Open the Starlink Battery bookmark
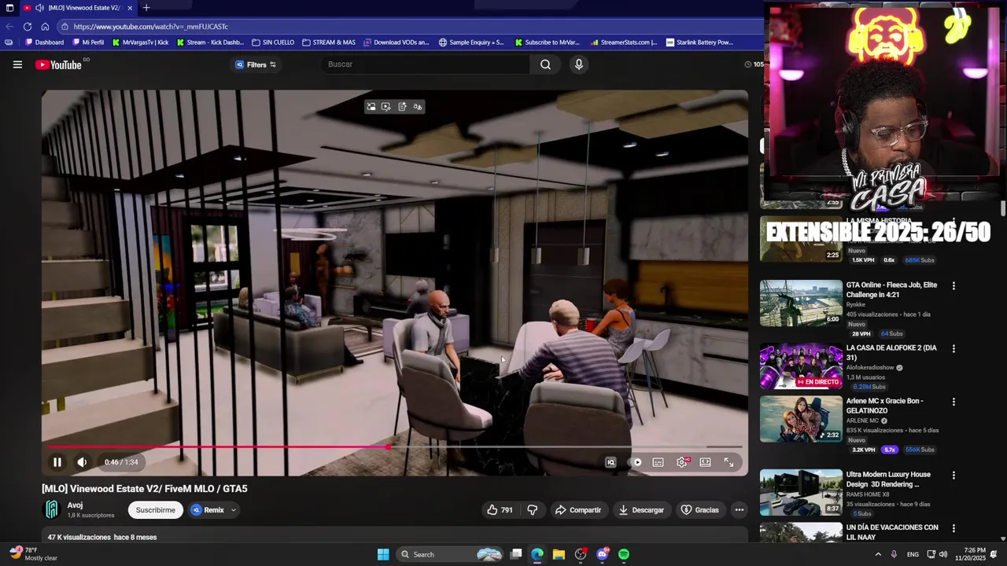Screen dimensions: 1007x566 click(x=699, y=42)
